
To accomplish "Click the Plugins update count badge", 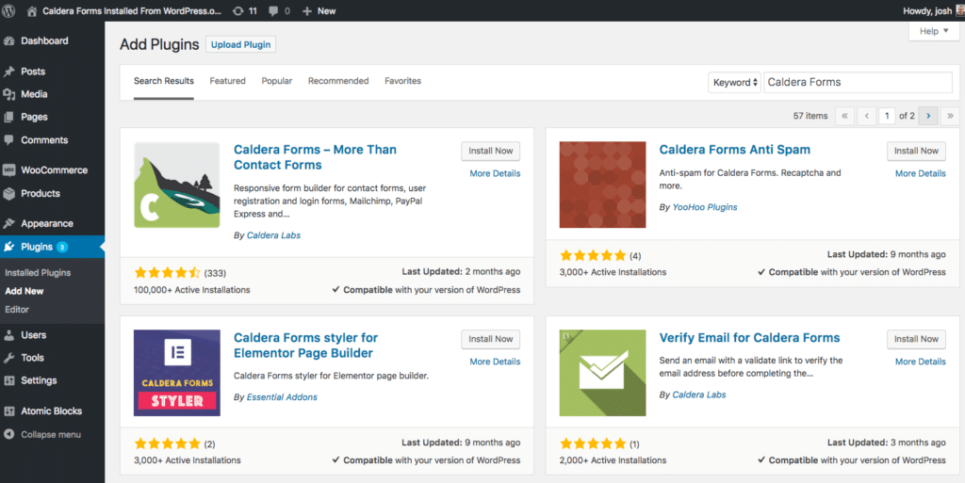I will coord(62,247).
